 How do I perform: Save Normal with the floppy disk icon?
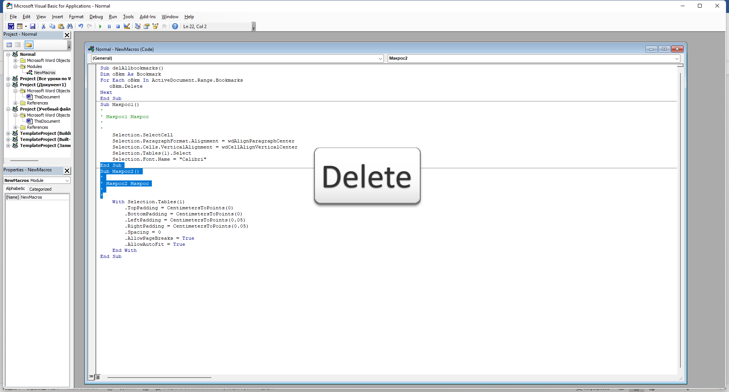point(33,26)
